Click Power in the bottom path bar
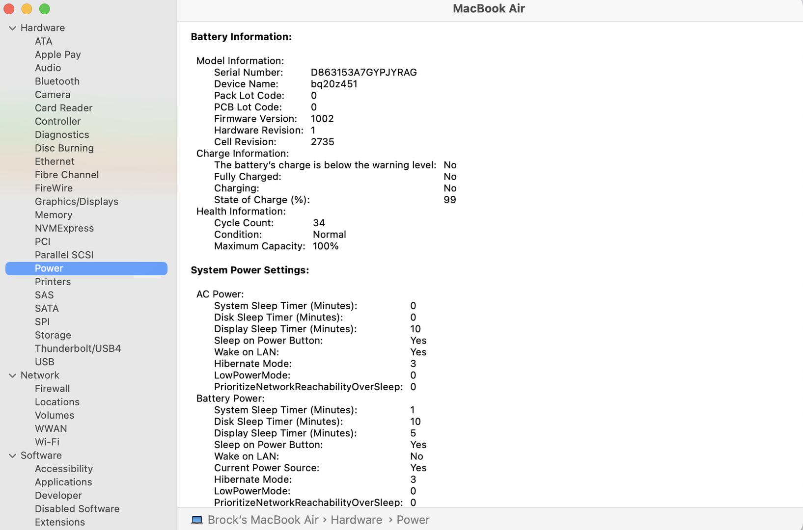 coord(413,520)
